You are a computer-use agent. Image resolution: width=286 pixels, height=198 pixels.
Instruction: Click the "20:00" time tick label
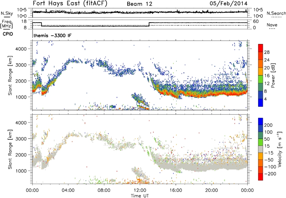[x=211, y=190]
